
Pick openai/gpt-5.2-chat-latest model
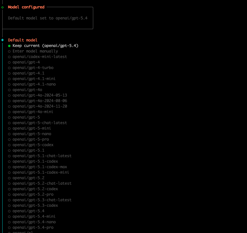pyautogui.click(x=42, y=183)
